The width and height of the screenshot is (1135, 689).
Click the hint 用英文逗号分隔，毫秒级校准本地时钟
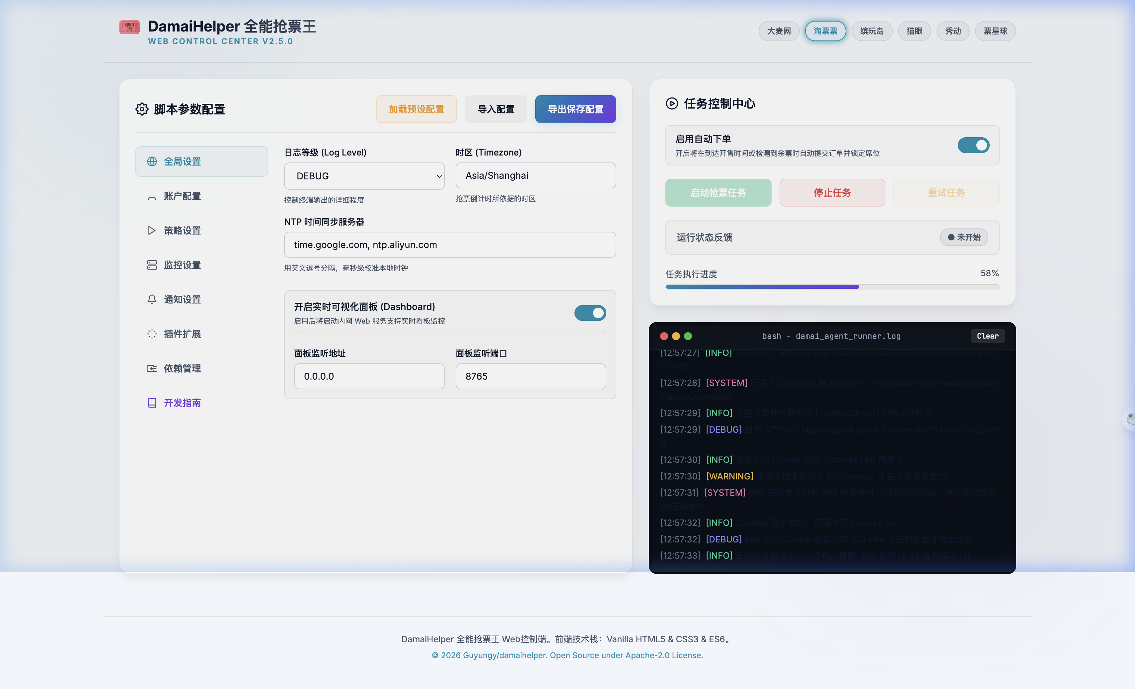pyautogui.click(x=346, y=268)
